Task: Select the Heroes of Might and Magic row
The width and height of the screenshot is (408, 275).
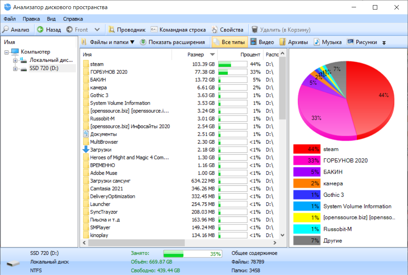Action: point(180,157)
